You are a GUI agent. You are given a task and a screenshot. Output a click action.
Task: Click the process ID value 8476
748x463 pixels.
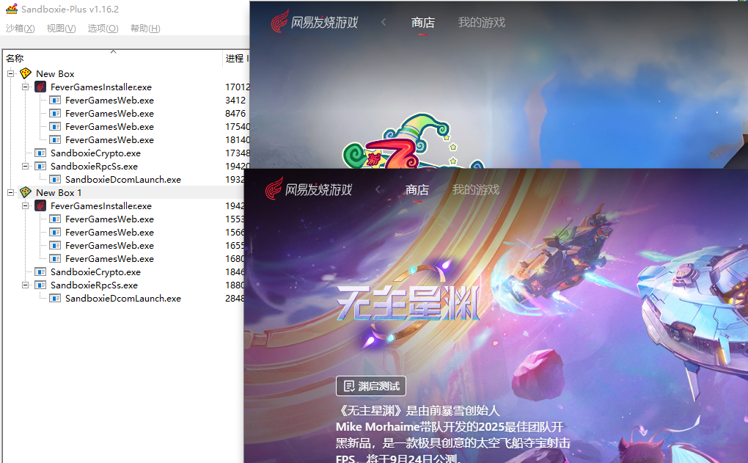[x=235, y=114]
